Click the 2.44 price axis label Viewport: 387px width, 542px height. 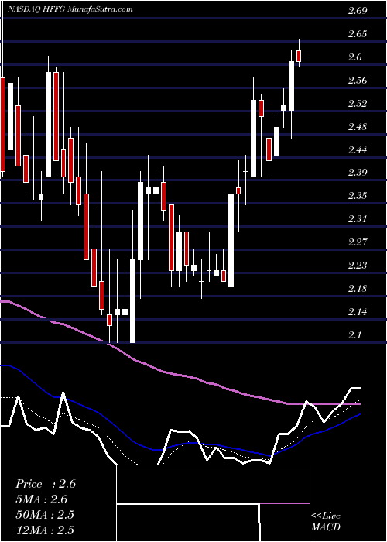pyautogui.click(x=357, y=150)
